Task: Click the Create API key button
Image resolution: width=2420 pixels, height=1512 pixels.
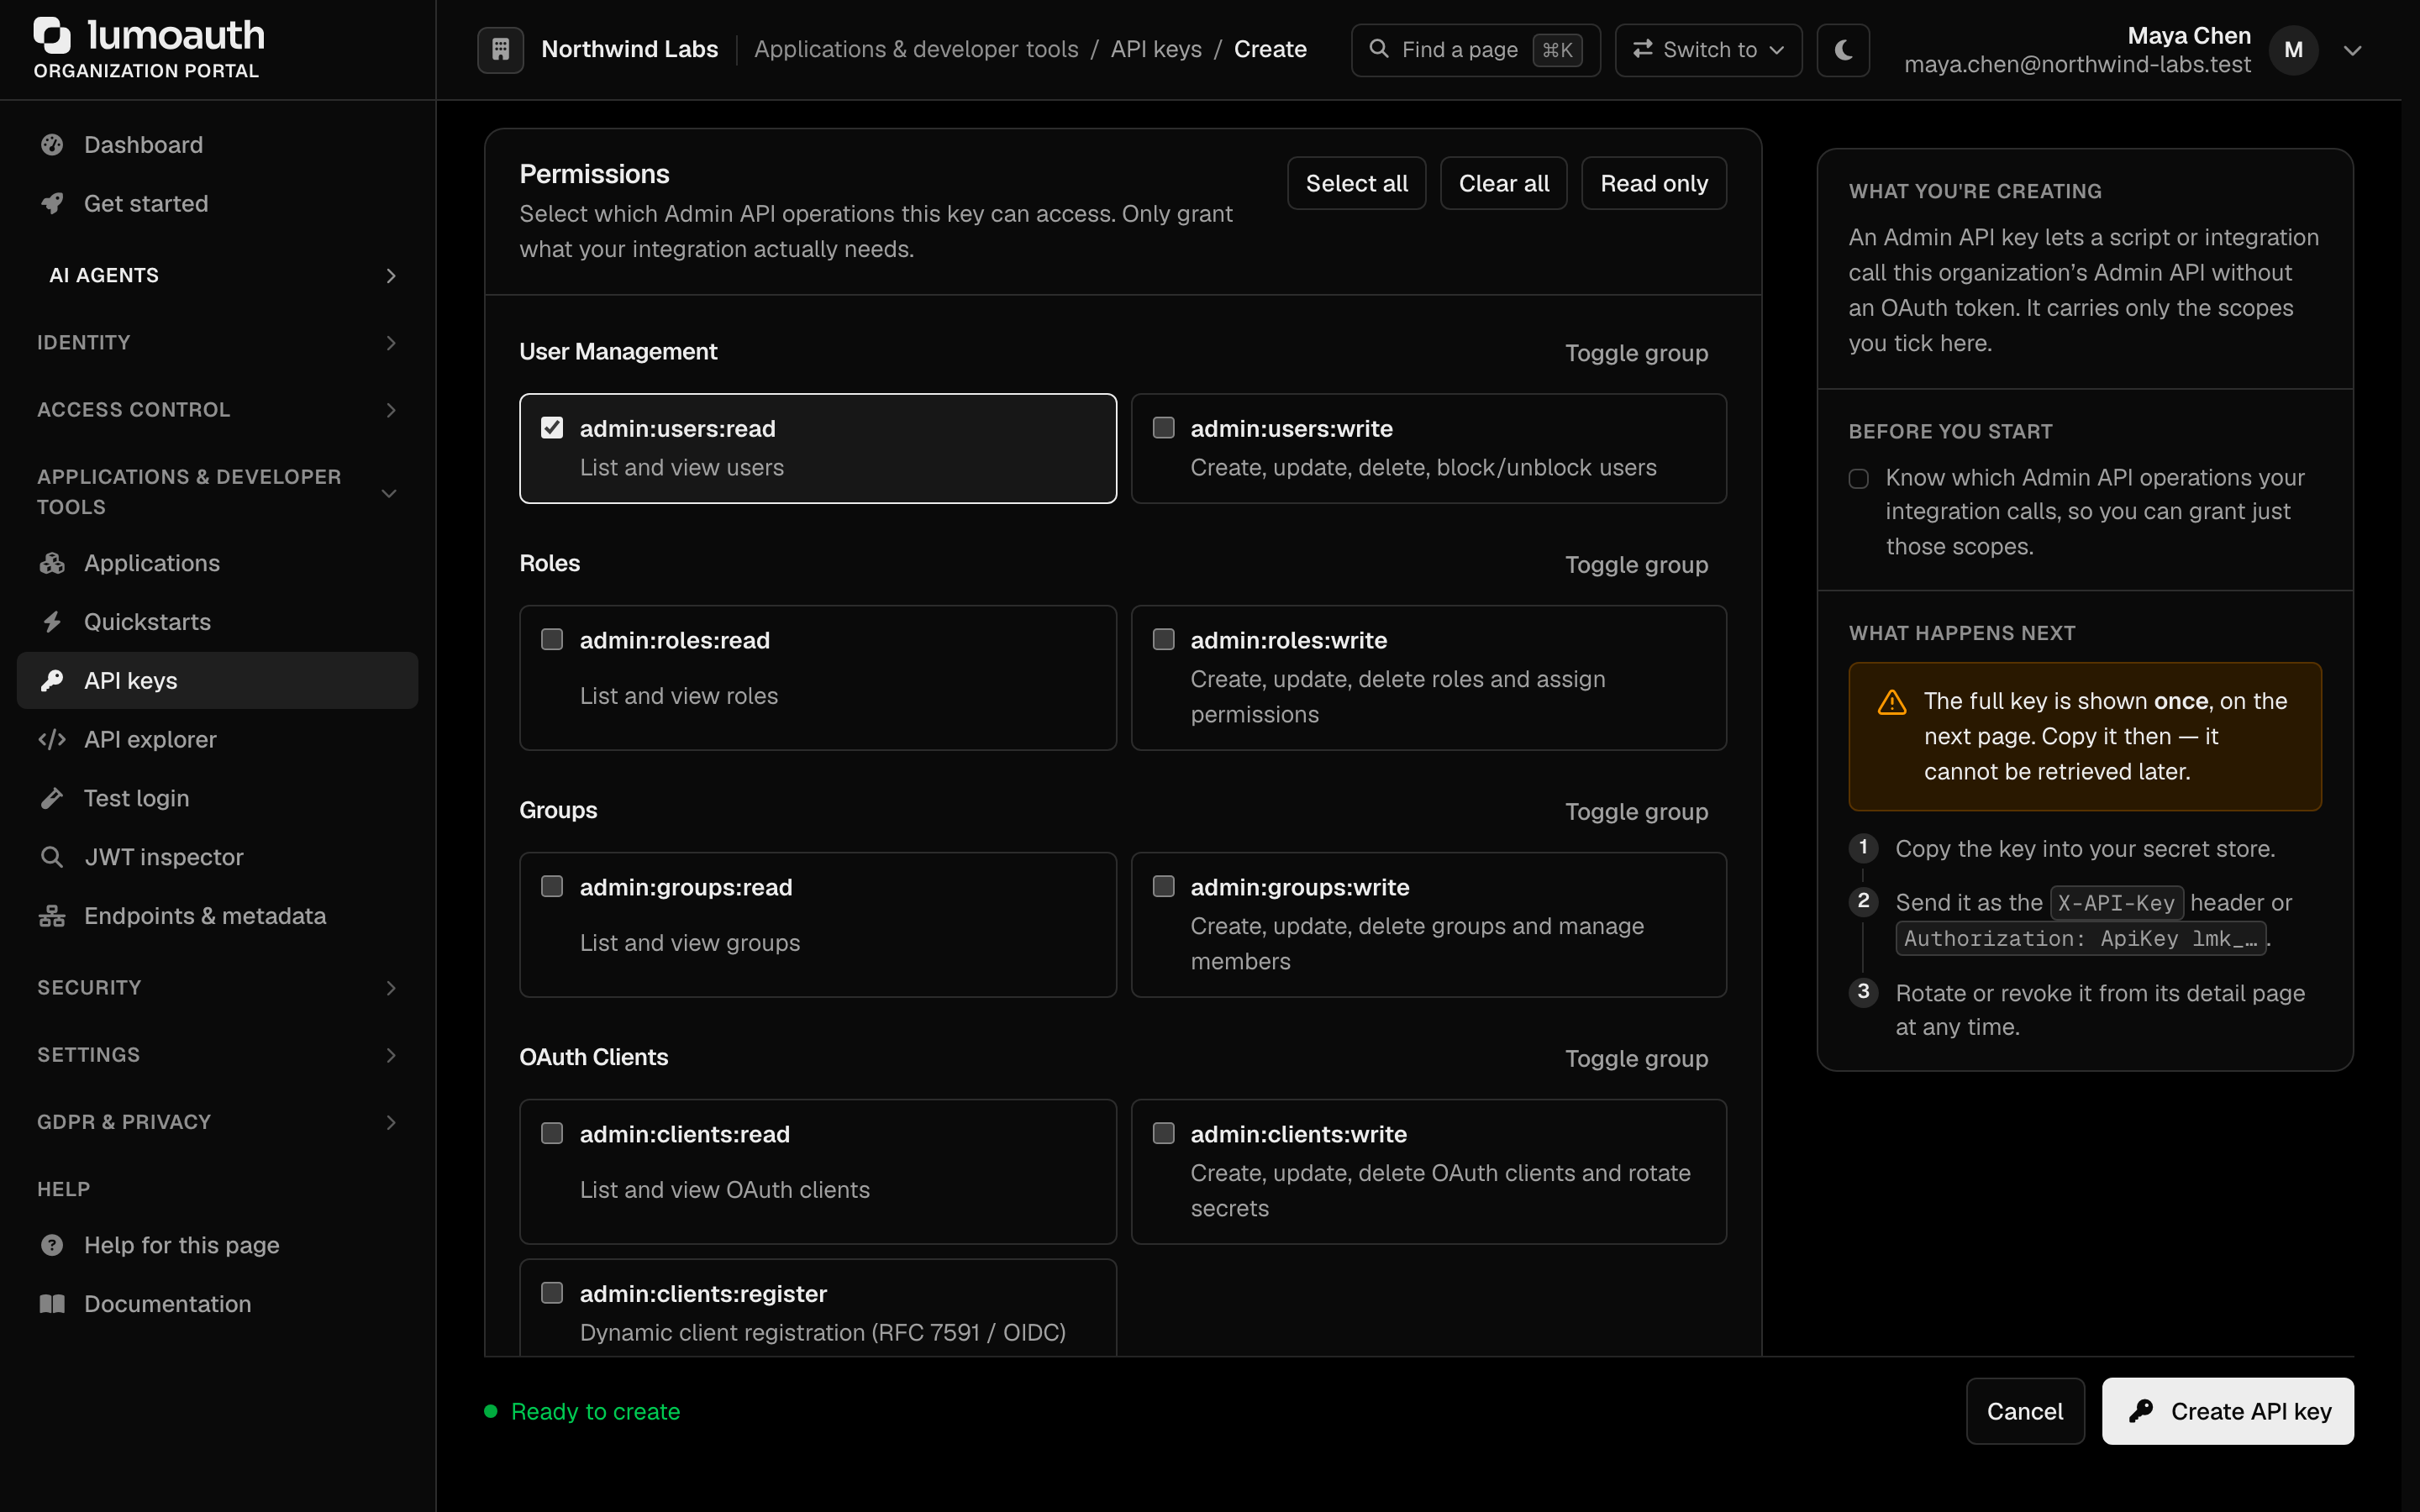Action: (2228, 1411)
